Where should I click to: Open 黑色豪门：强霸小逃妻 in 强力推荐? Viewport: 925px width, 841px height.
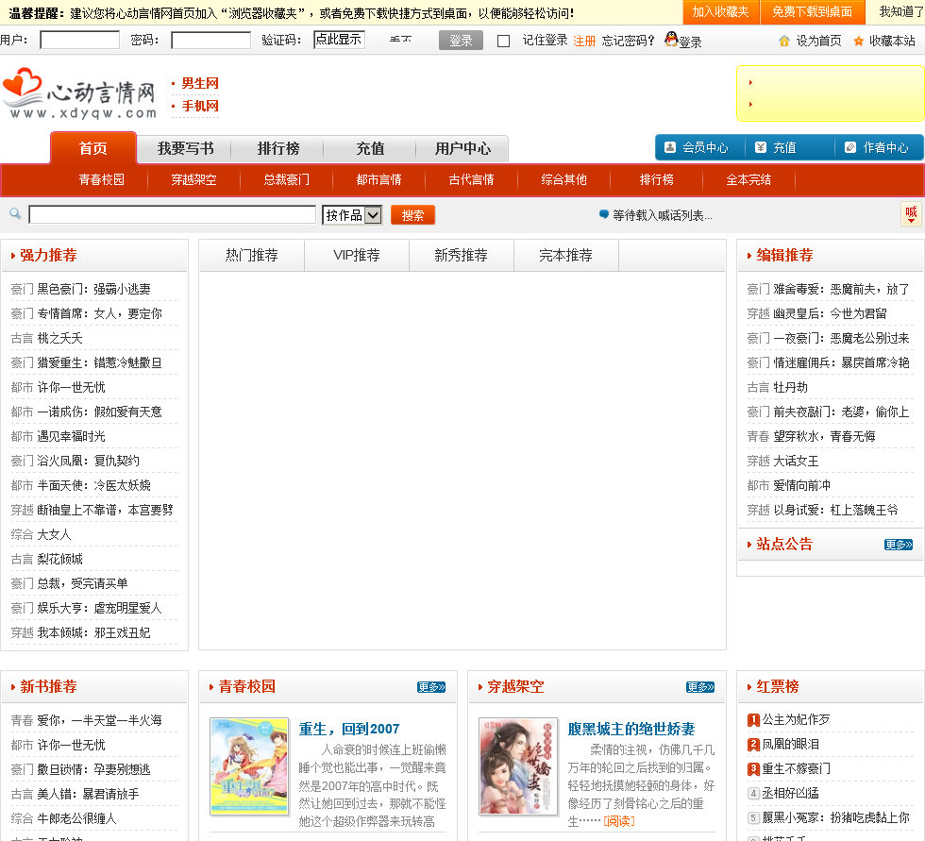(93, 289)
